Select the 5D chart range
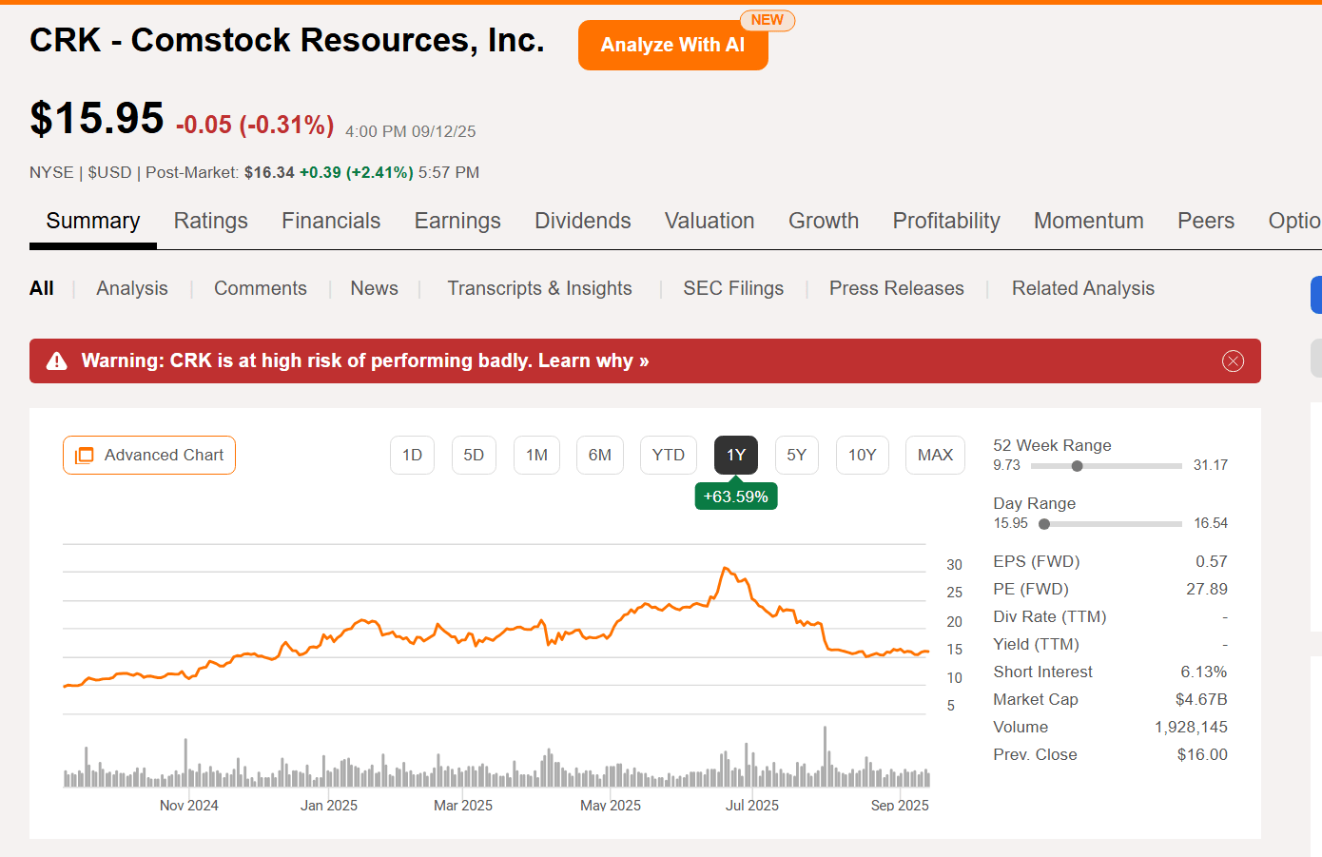The width and height of the screenshot is (1322, 857). [x=474, y=455]
